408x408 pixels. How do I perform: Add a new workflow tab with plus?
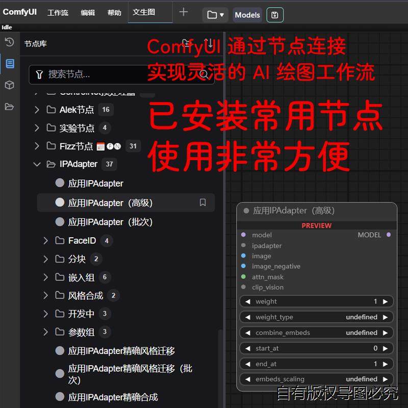click(x=184, y=12)
